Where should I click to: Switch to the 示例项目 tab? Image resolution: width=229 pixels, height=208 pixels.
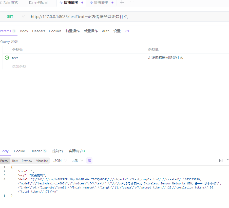tap(39, 3)
